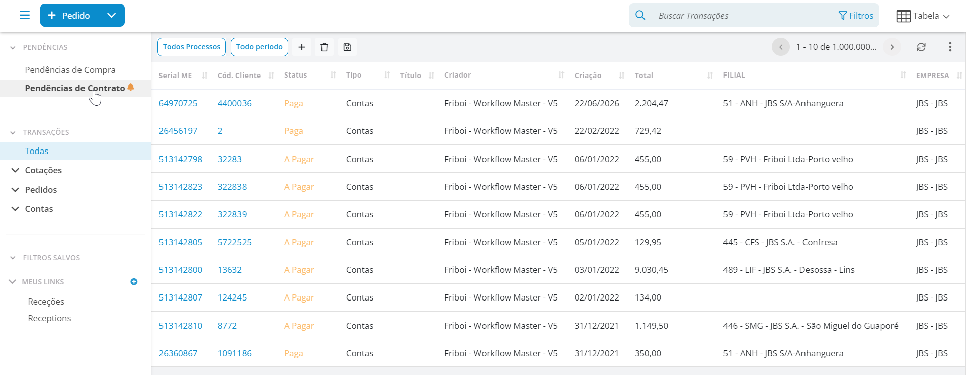Open serial 513142800 link
966x375 pixels.
[x=181, y=270]
